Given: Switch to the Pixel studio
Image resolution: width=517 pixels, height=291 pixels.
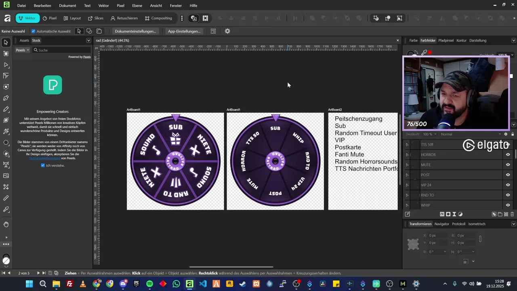Looking at the screenshot, I should (x=50, y=18).
